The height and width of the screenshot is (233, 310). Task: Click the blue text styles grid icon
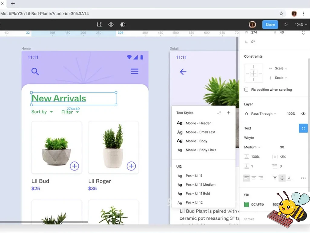click(x=303, y=128)
